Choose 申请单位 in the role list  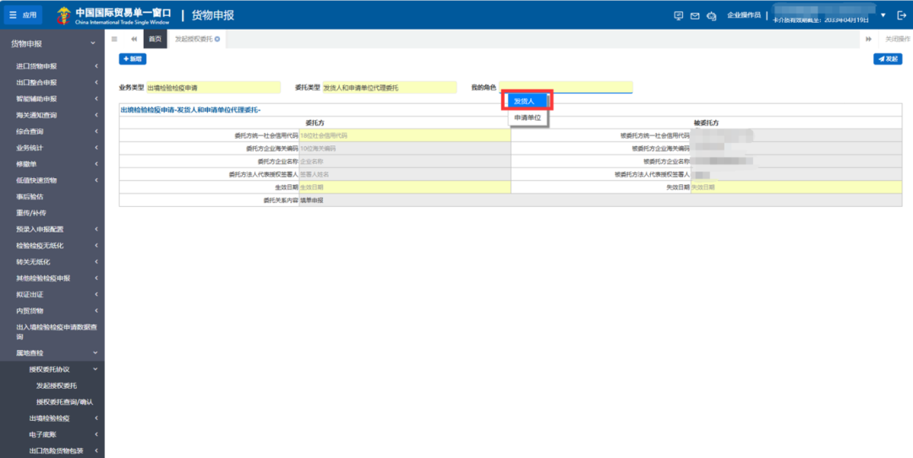click(x=528, y=117)
